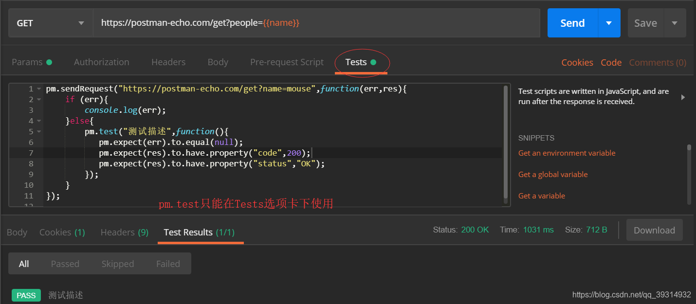This screenshot has height=304, width=696.
Task: Open the Code link
Action: [x=611, y=62]
